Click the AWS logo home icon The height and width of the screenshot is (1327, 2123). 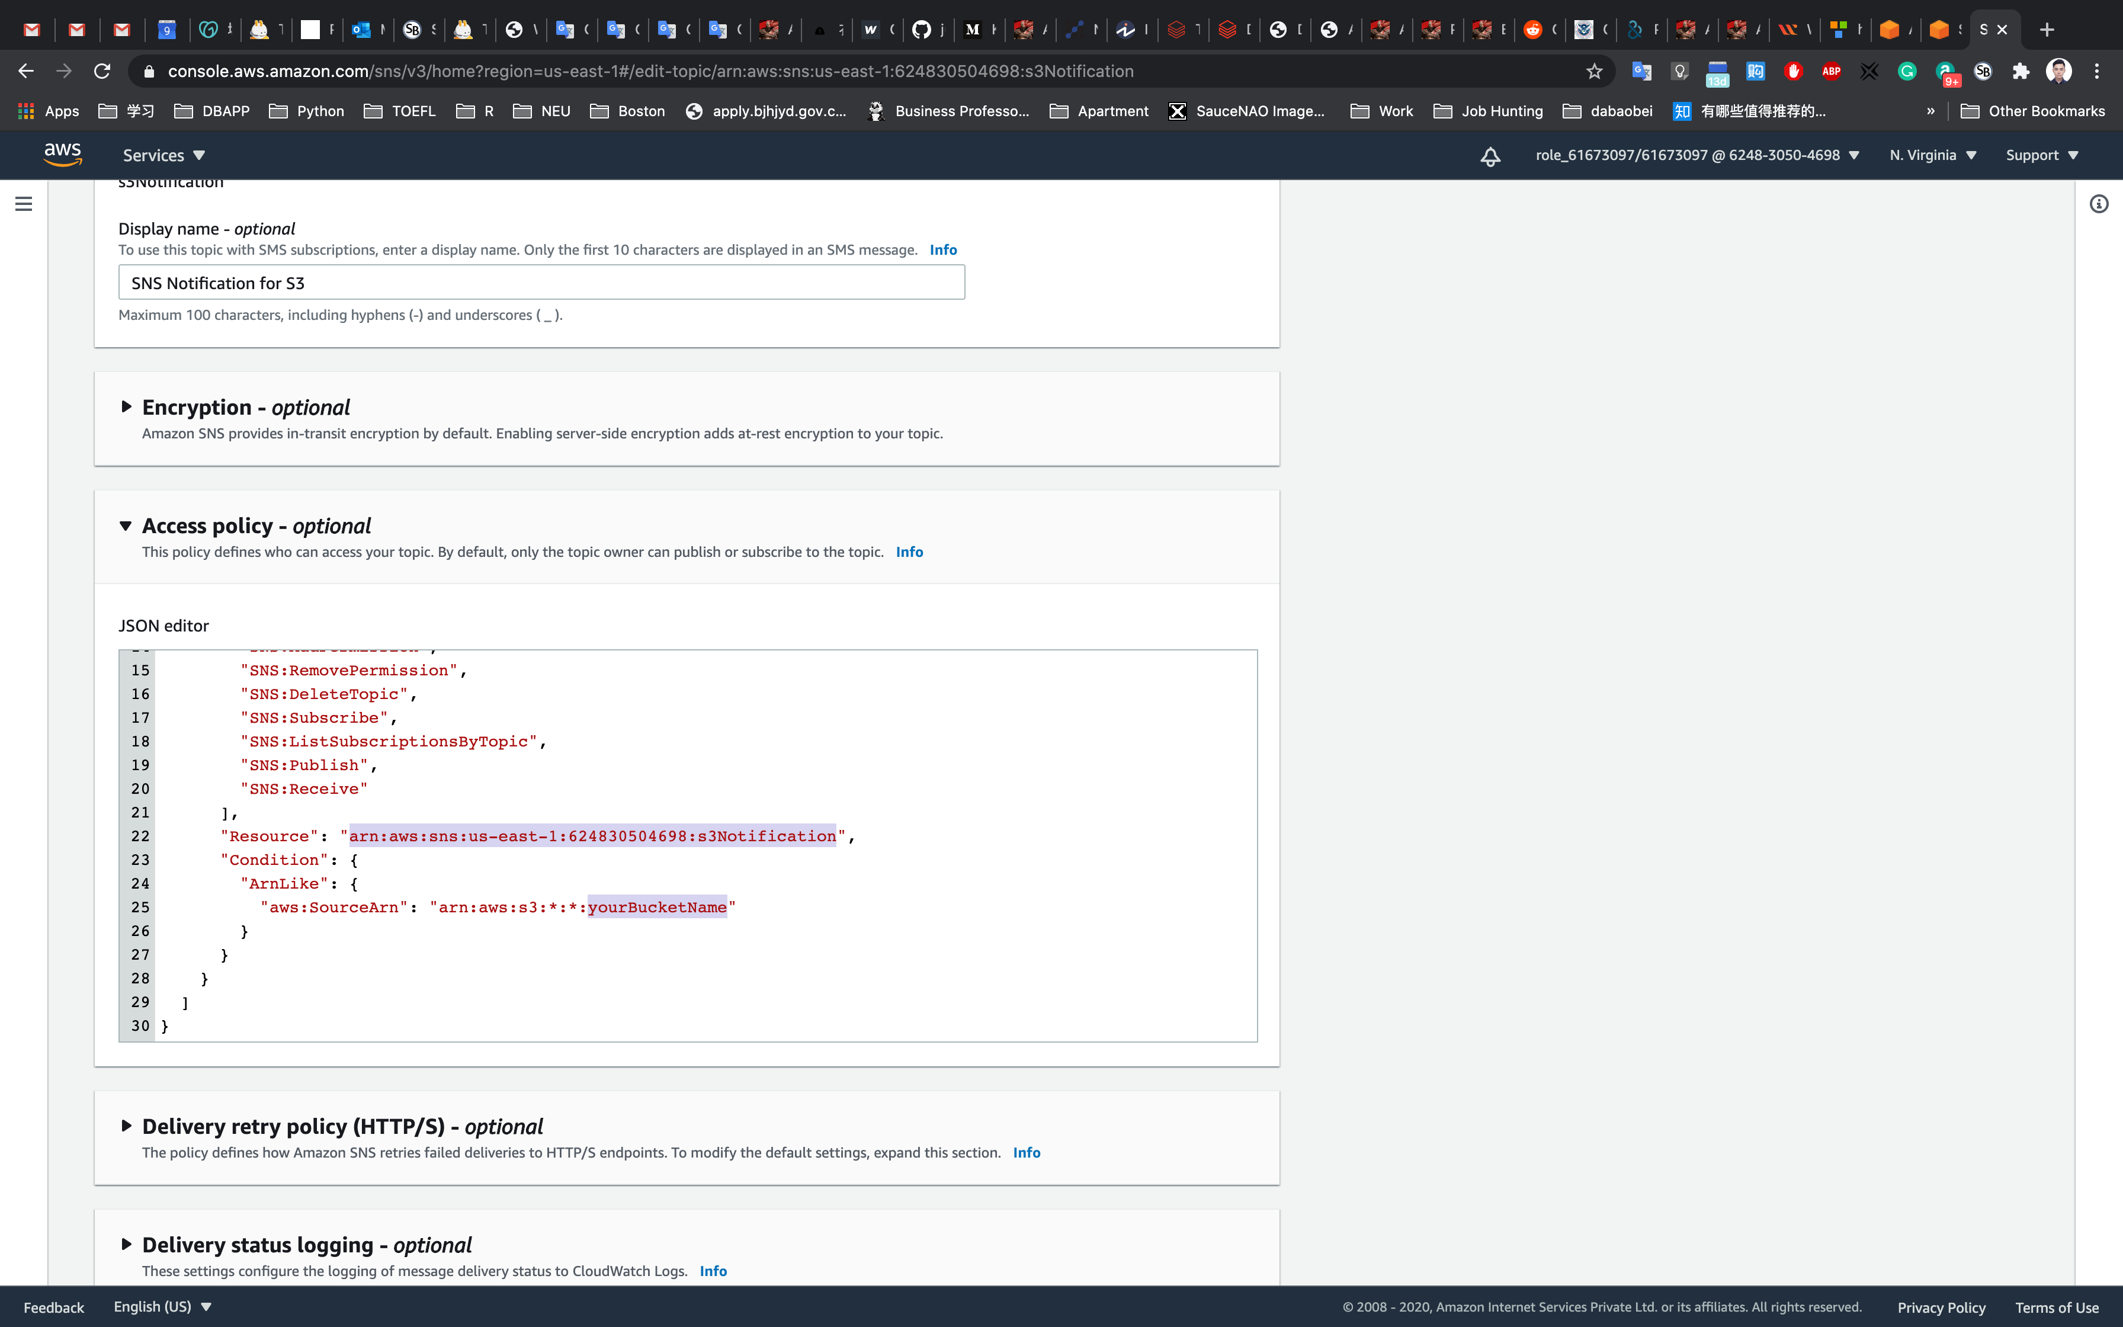62,155
